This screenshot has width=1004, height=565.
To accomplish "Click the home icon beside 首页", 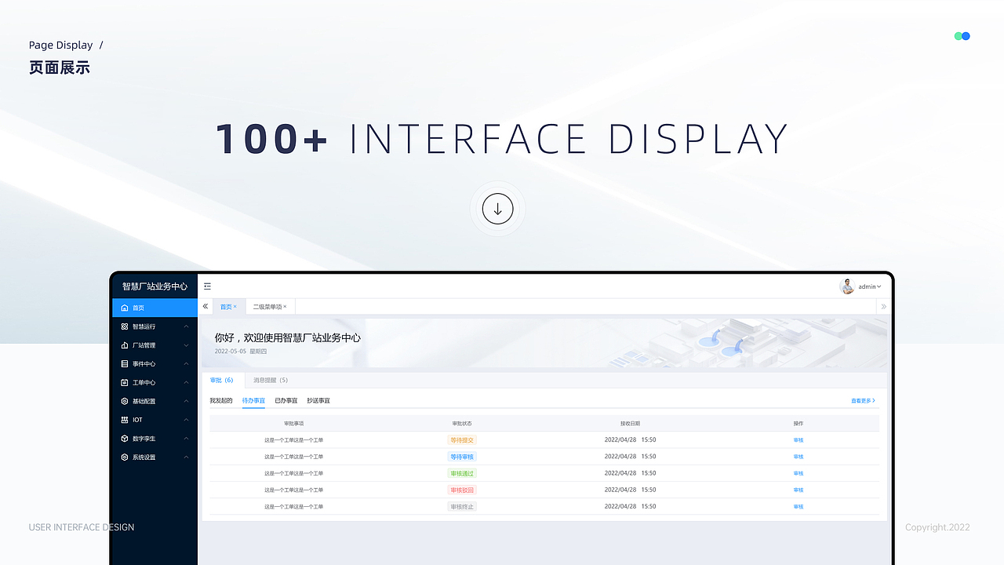I will [x=125, y=308].
